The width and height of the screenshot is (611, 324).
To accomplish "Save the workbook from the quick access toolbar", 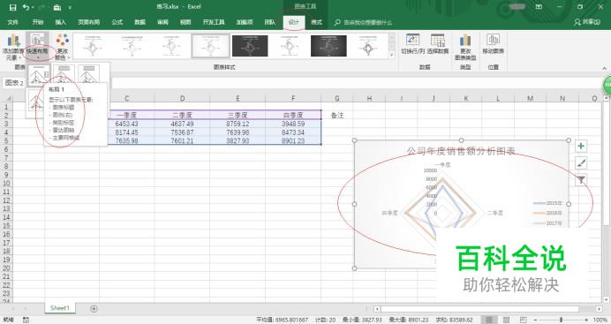I will (x=13, y=7).
